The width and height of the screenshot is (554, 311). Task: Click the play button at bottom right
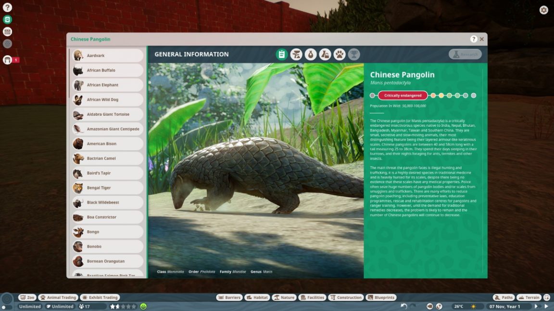[x=547, y=306]
